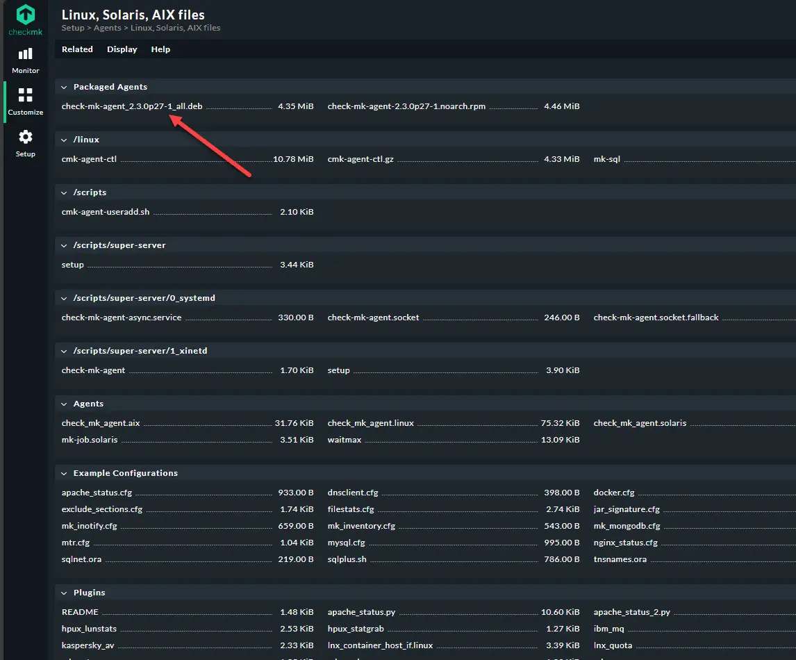Download the cmk-agent-ctl file
Screen dimensions: 796x660
(89, 159)
